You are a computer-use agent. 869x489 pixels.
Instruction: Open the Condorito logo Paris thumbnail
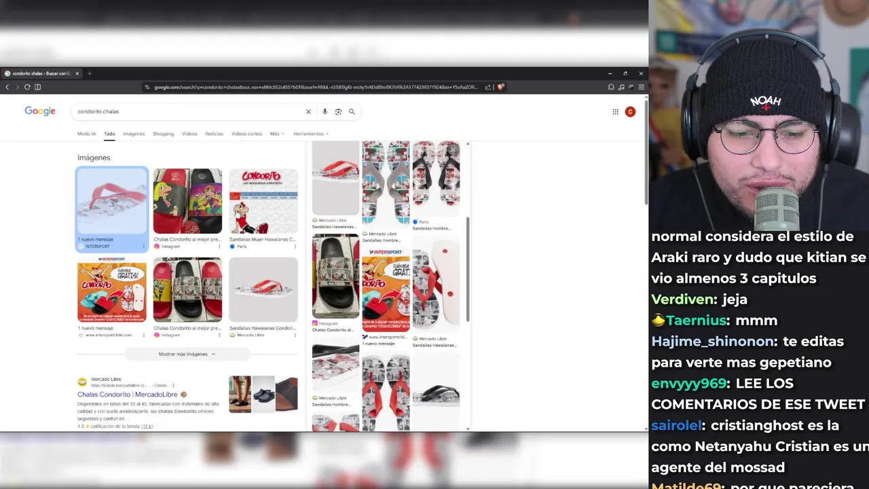[x=263, y=201]
